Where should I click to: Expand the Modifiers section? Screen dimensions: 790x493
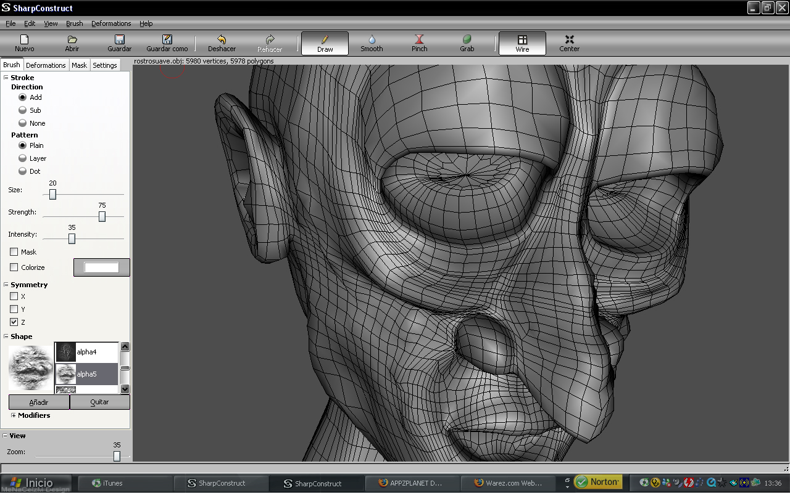point(13,415)
